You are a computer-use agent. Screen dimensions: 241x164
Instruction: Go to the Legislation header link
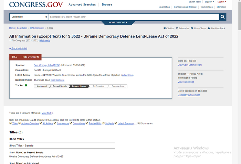click(164, 7)
